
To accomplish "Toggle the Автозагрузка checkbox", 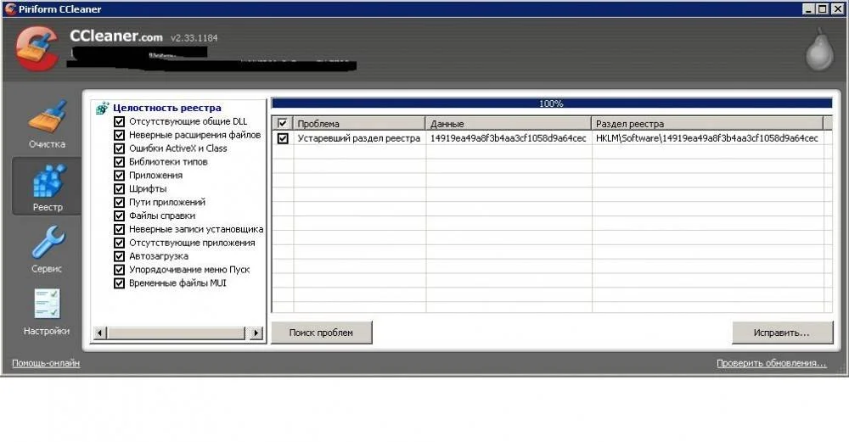I will coord(119,256).
